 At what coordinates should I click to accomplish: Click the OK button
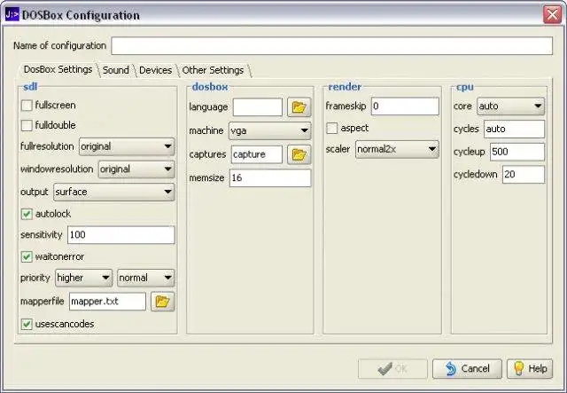(392, 369)
